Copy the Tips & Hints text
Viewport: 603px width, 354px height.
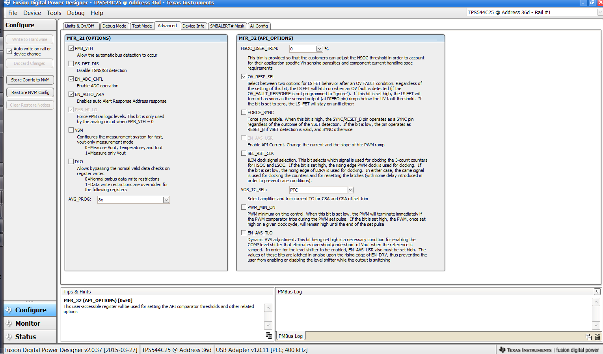click(x=269, y=335)
